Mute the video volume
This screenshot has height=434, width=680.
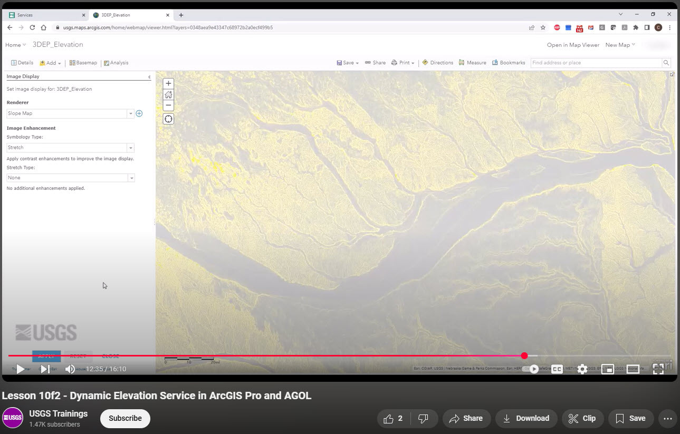pyautogui.click(x=70, y=369)
